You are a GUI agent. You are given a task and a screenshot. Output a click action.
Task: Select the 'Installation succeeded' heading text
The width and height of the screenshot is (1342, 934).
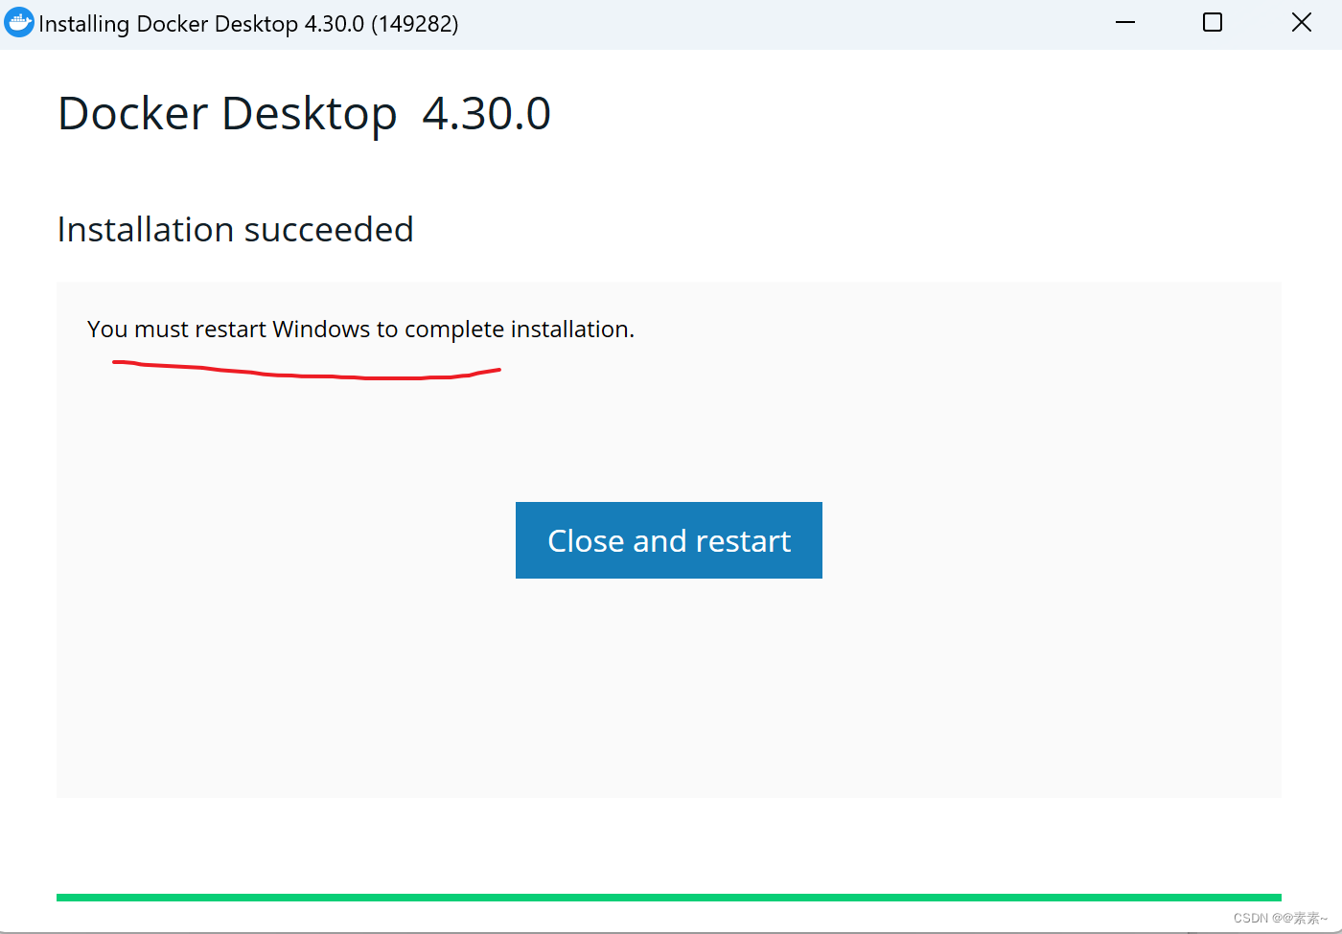coord(235,230)
